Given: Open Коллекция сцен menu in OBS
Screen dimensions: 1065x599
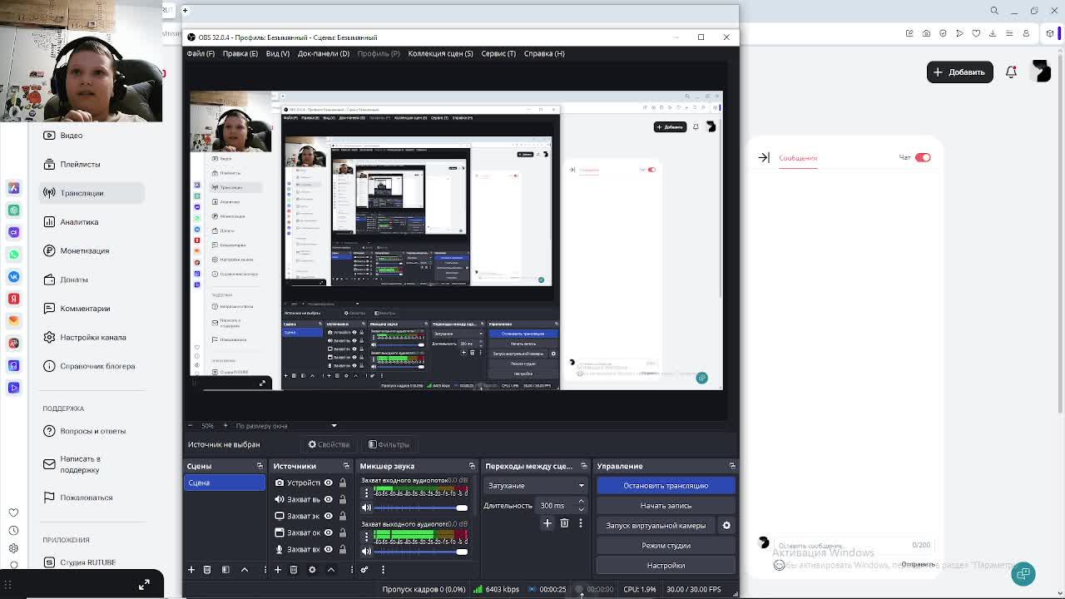Looking at the screenshot, I should 440,53.
